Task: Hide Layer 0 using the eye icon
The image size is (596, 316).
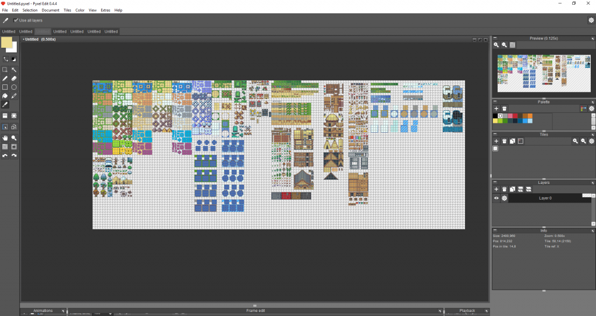Action: pyautogui.click(x=496, y=198)
